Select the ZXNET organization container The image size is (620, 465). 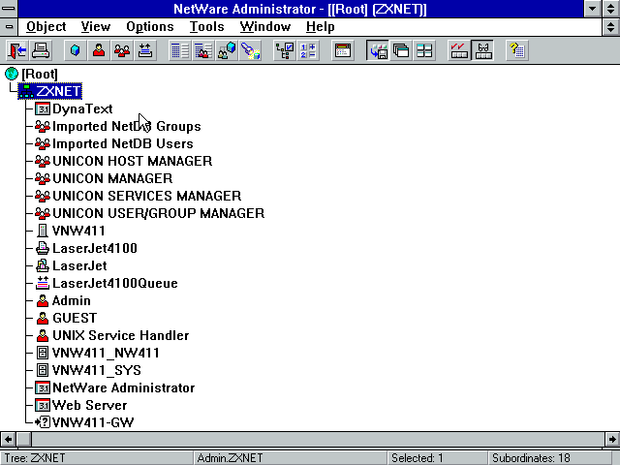point(49,91)
